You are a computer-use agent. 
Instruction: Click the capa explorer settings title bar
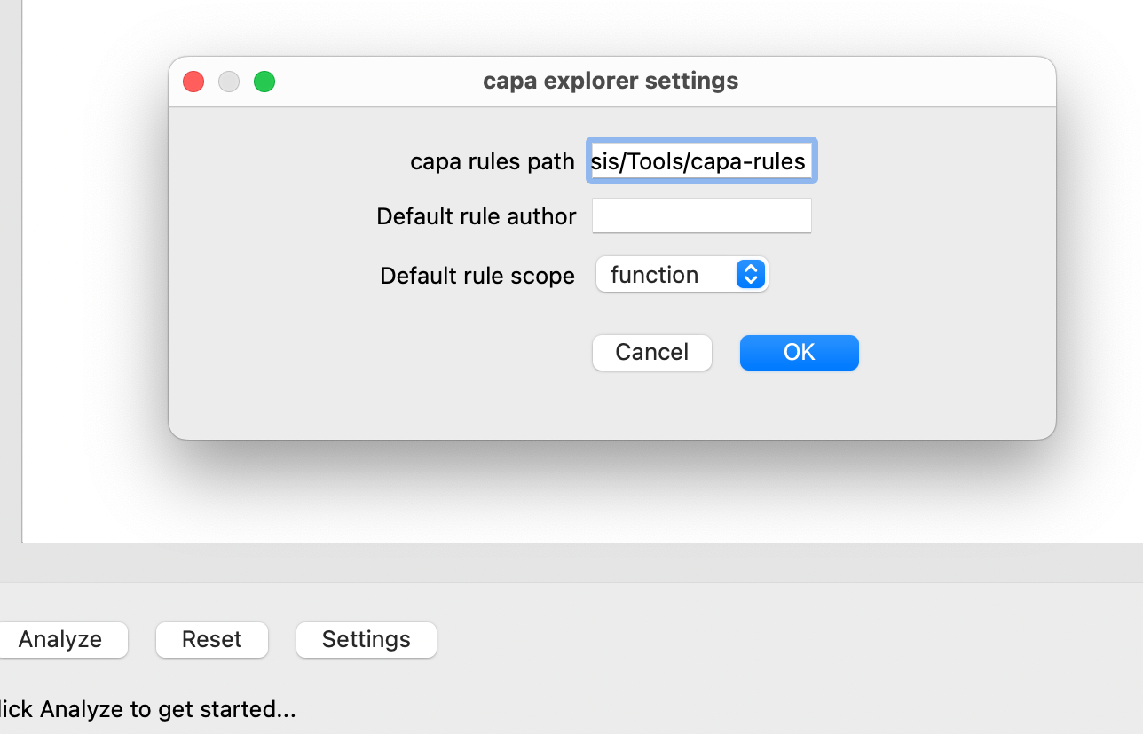(611, 82)
